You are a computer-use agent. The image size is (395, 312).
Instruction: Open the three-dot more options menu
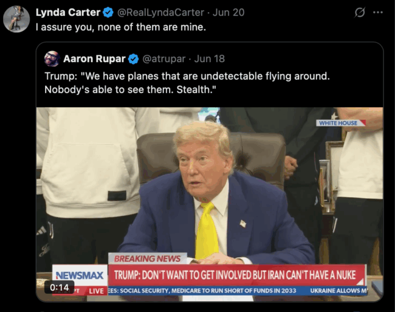tap(378, 12)
